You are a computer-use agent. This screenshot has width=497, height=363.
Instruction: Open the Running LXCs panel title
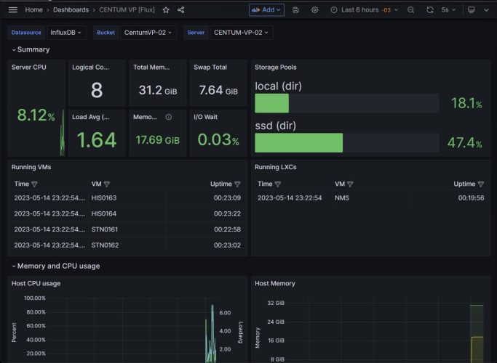tap(276, 167)
